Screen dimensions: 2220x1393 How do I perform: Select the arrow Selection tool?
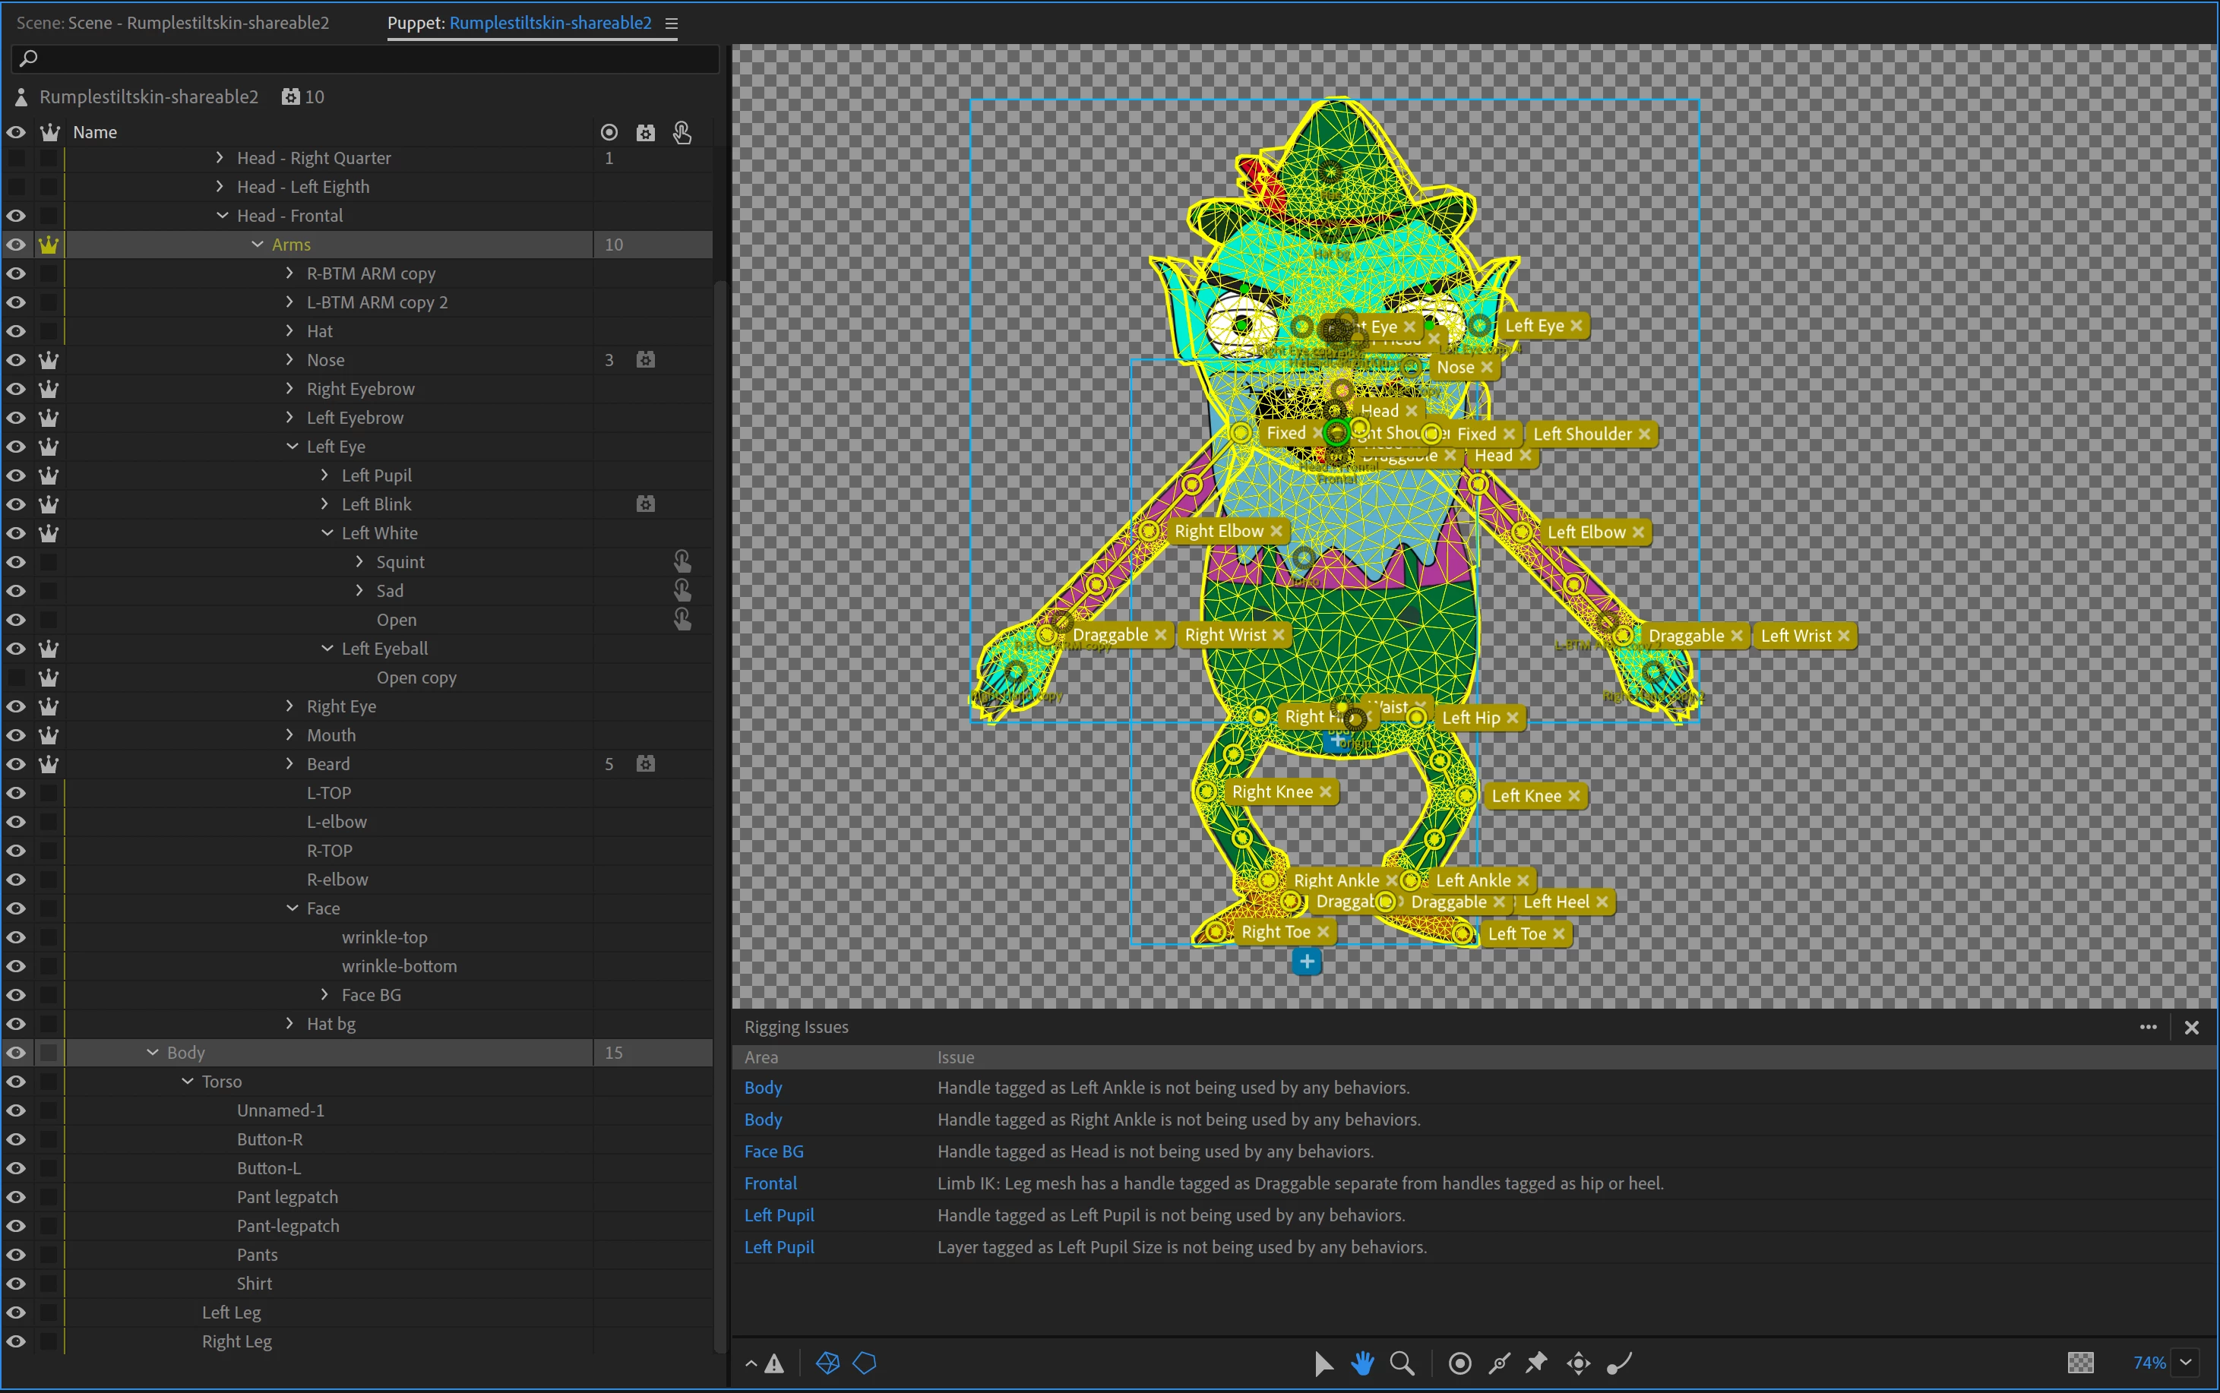point(1323,1363)
